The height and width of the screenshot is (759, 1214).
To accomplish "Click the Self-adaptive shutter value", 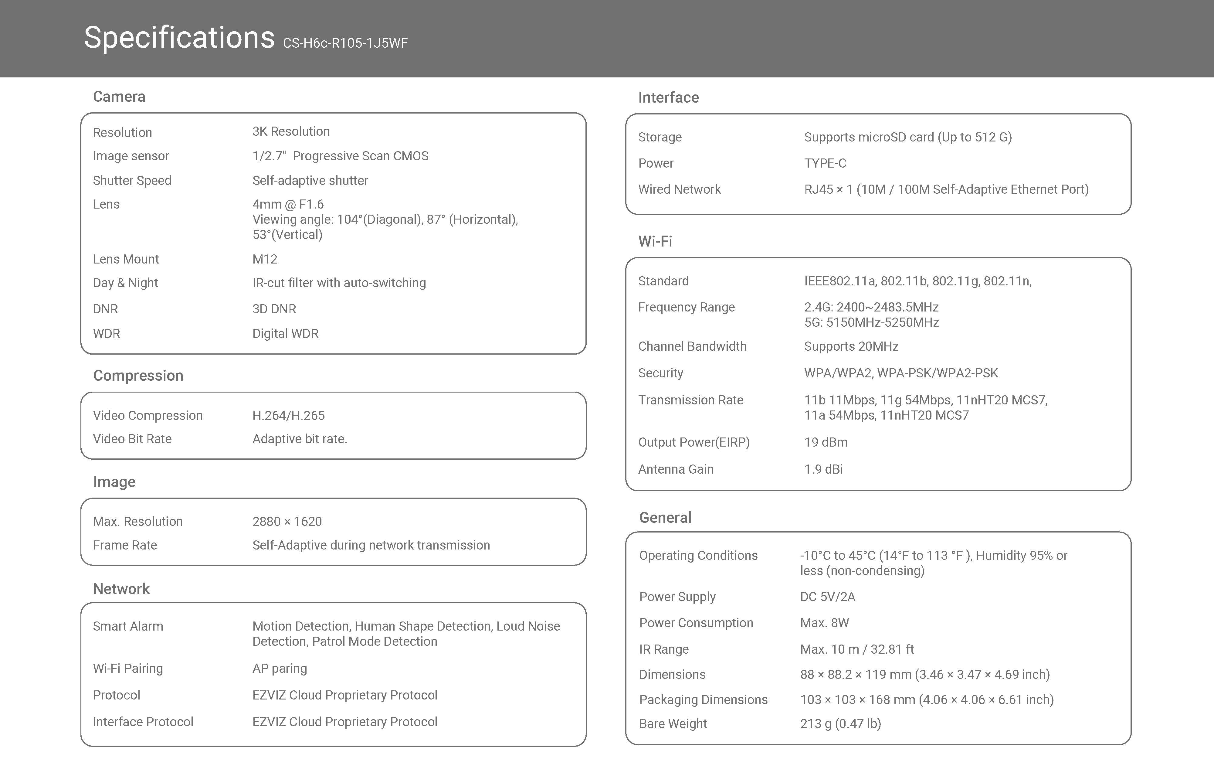I will (310, 181).
